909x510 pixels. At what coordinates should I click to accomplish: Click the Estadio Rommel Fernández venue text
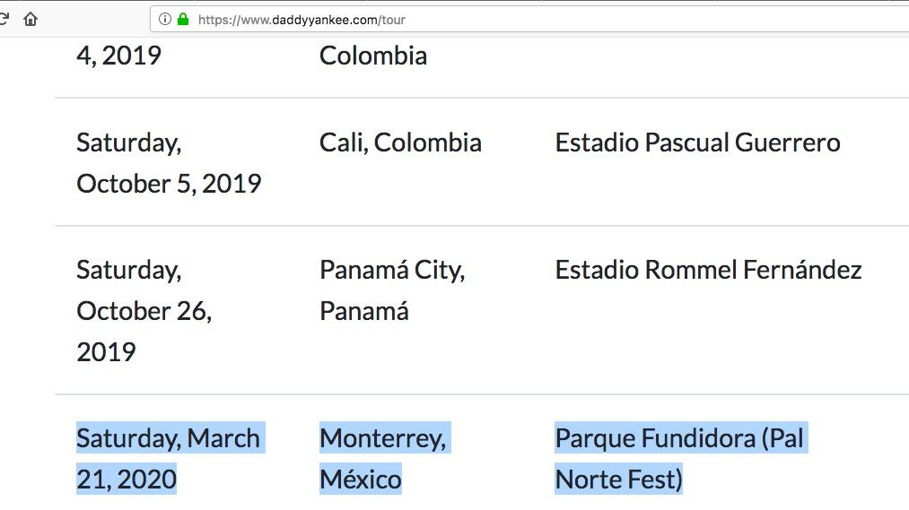708,270
